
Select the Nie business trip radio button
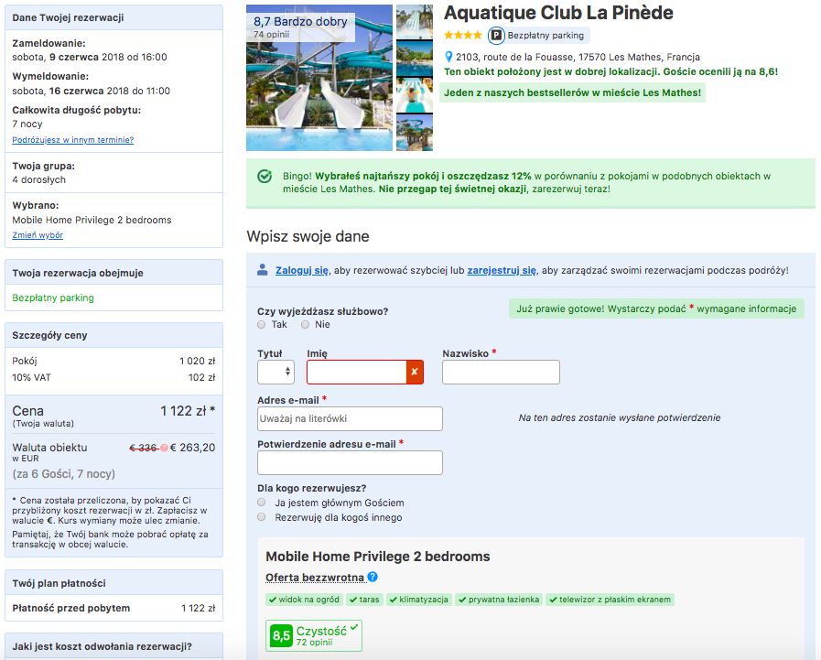pos(306,325)
